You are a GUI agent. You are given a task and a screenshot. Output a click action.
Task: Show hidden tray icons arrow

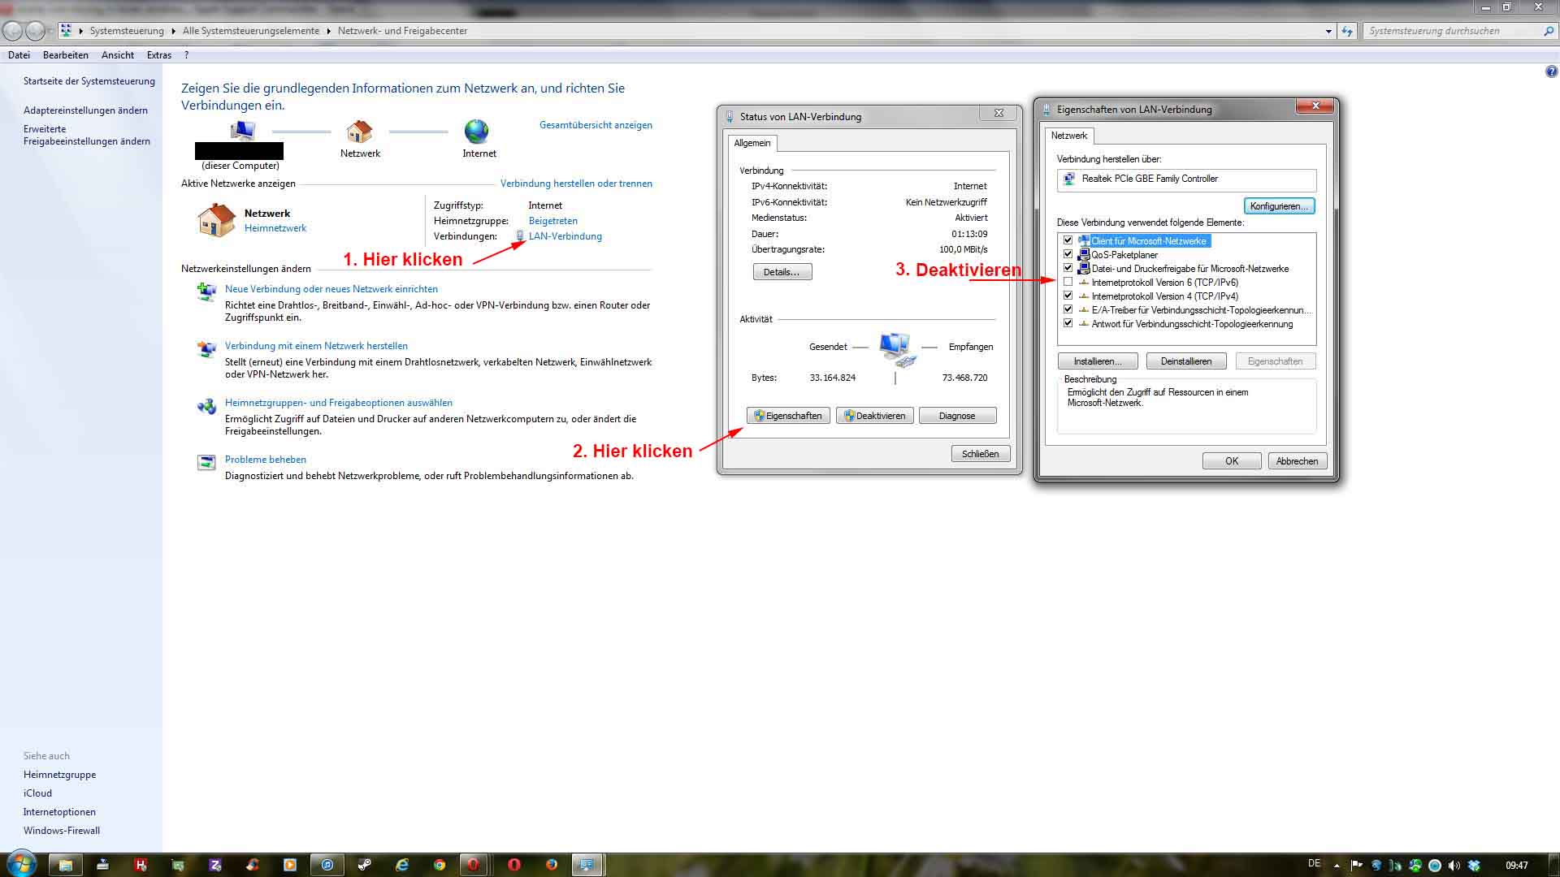coord(1337,865)
